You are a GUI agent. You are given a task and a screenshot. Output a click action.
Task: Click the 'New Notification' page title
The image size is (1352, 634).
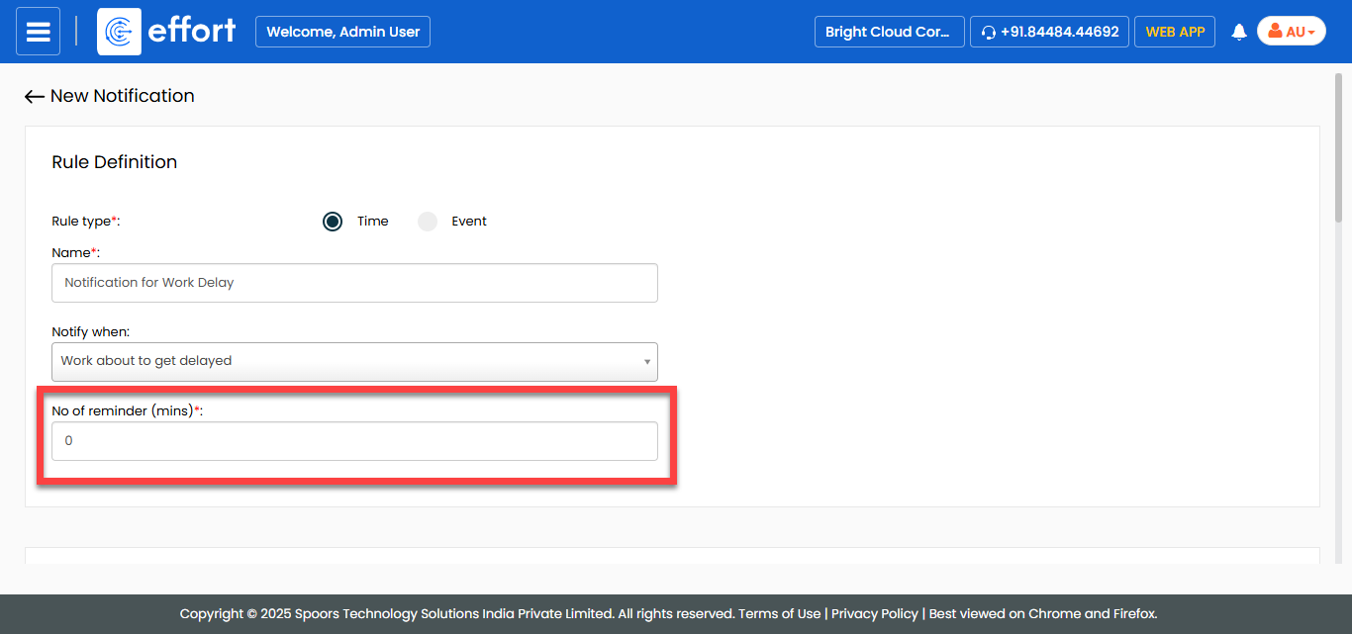[122, 96]
